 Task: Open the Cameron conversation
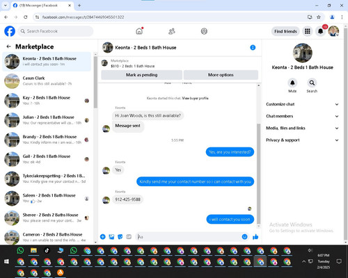(x=47, y=237)
